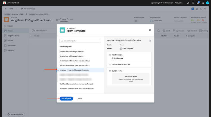Click the Portfolio breadcrumb vangeluw link
The height and width of the screenshot is (117, 211).
(18, 14)
